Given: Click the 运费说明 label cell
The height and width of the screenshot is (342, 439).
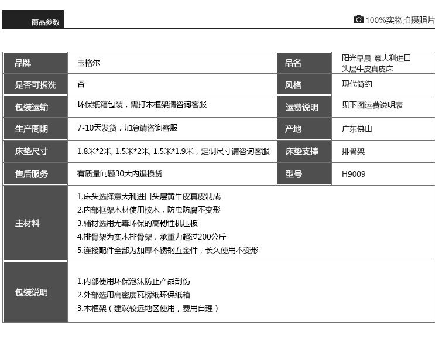Looking at the screenshot, I should (304, 107).
